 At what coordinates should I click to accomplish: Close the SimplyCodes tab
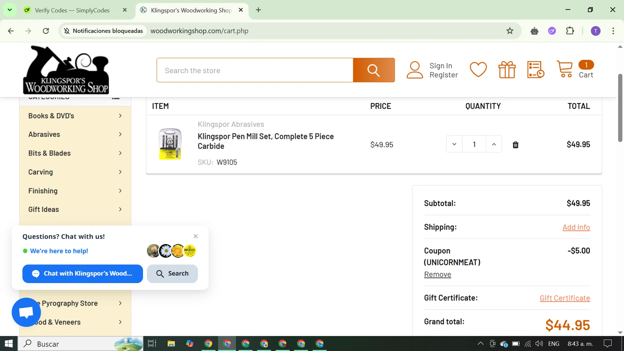coord(125,10)
